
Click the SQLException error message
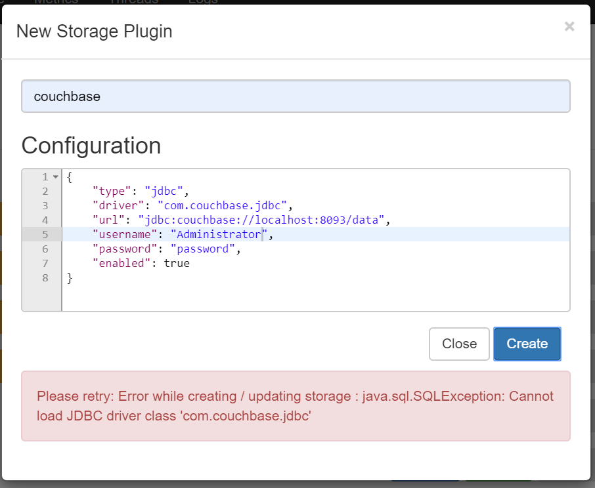[x=296, y=406]
